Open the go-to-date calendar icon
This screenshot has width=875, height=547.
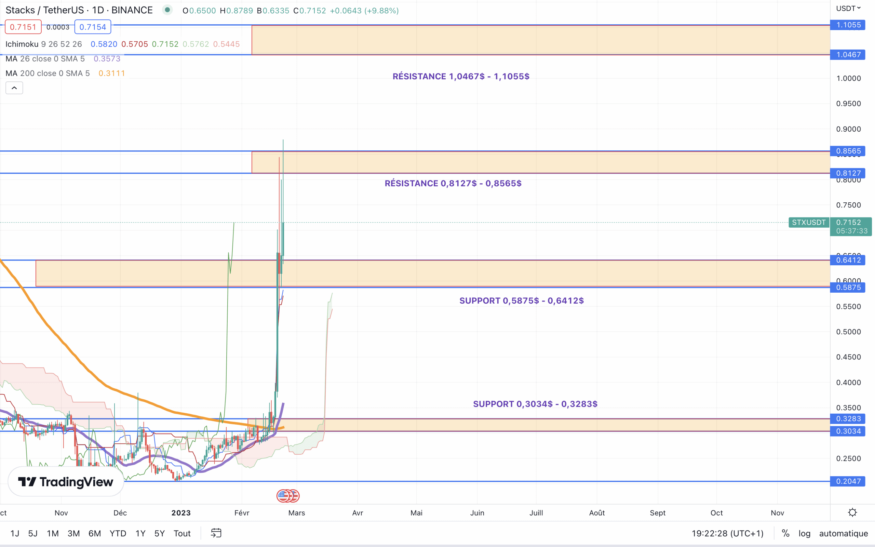point(216,533)
